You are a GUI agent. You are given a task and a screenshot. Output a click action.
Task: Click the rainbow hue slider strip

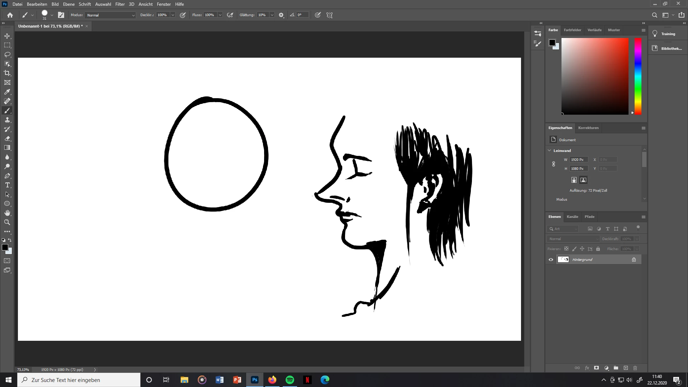pos(638,76)
